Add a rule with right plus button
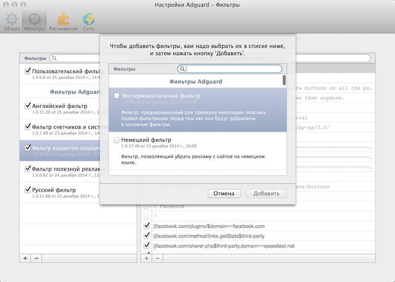 pyautogui.click(x=146, y=258)
